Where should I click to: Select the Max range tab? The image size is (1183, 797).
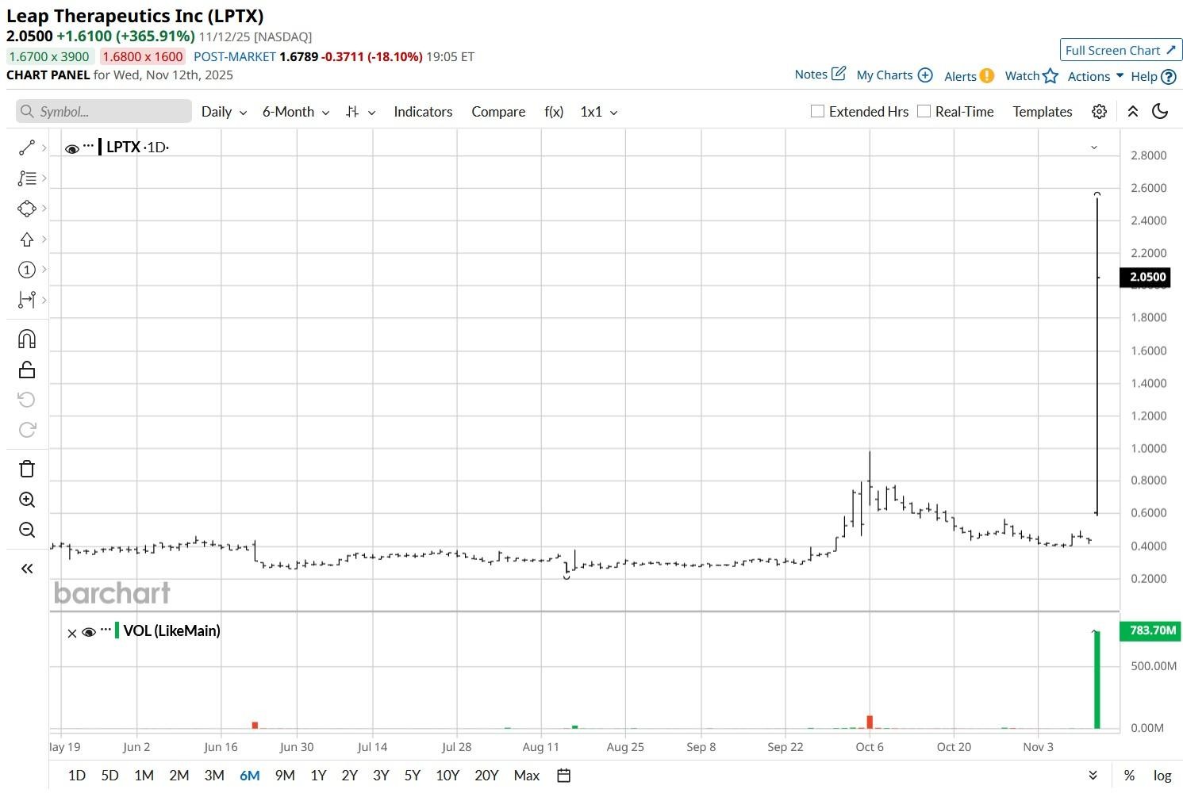point(527,776)
